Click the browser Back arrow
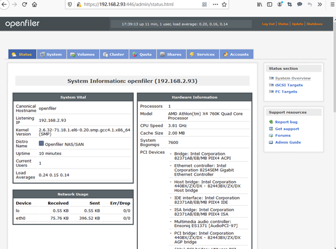This screenshot has height=249, width=336. (x=4, y=4)
